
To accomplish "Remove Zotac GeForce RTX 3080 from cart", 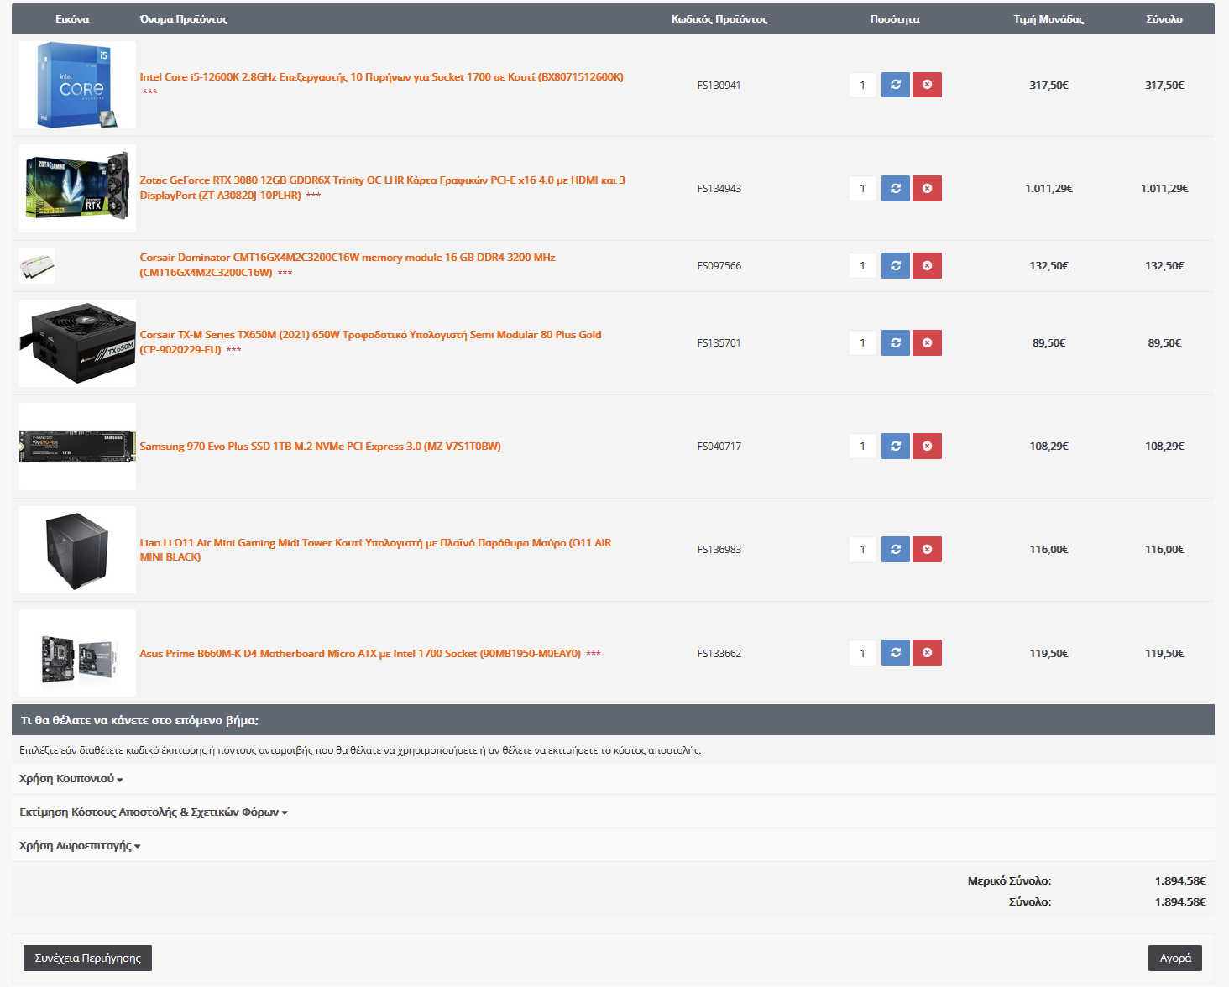I will coord(927,188).
